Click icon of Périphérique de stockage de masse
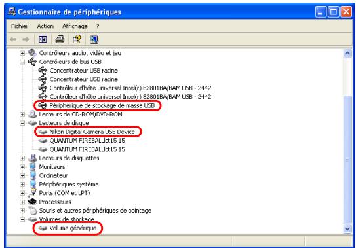Viewport: 356px width, 248px height. (x=43, y=105)
